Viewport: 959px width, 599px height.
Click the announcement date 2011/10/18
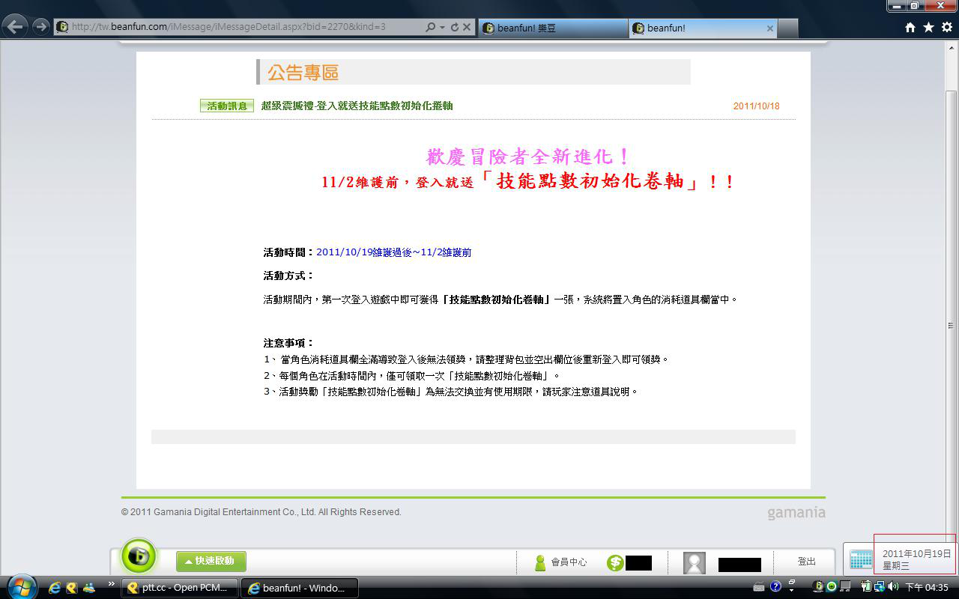756,106
